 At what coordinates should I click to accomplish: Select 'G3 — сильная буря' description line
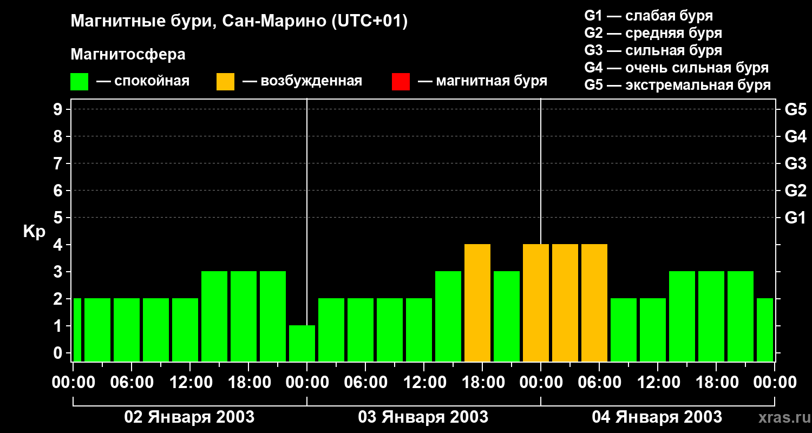653,50
